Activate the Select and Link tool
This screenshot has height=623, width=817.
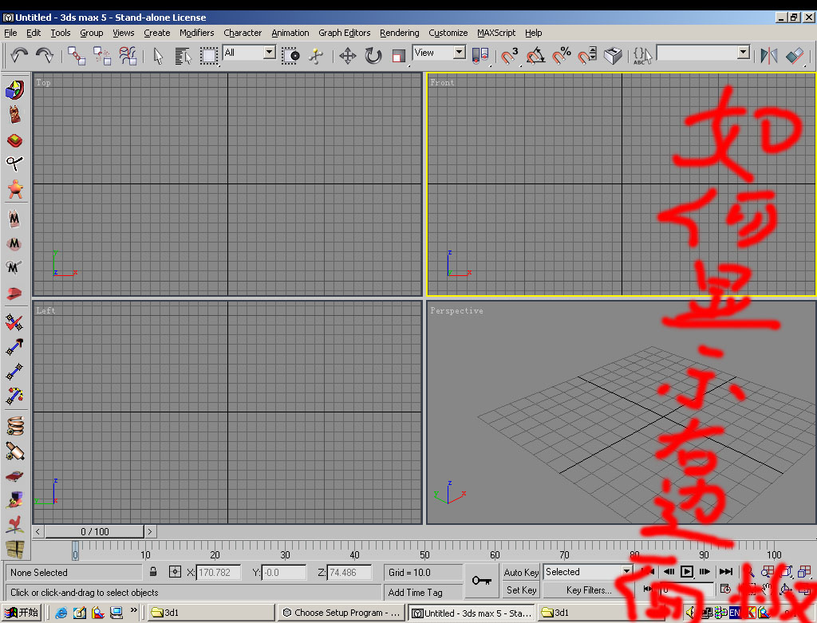click(x=77, y=55)
